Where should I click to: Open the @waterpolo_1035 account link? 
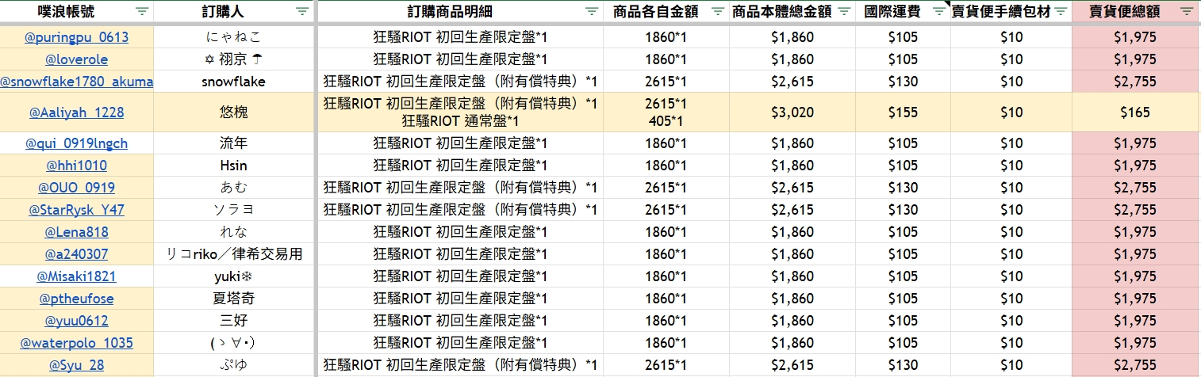coord(77,343)
